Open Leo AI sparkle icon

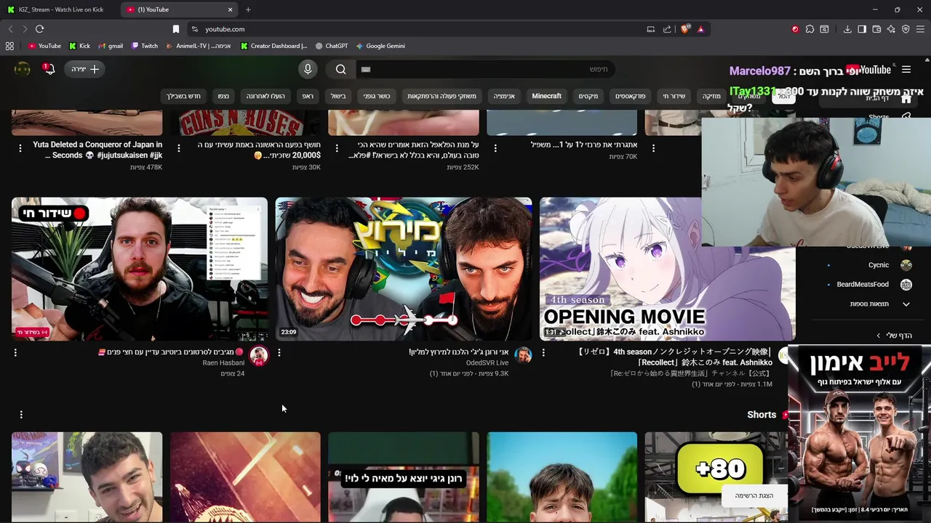891,29
